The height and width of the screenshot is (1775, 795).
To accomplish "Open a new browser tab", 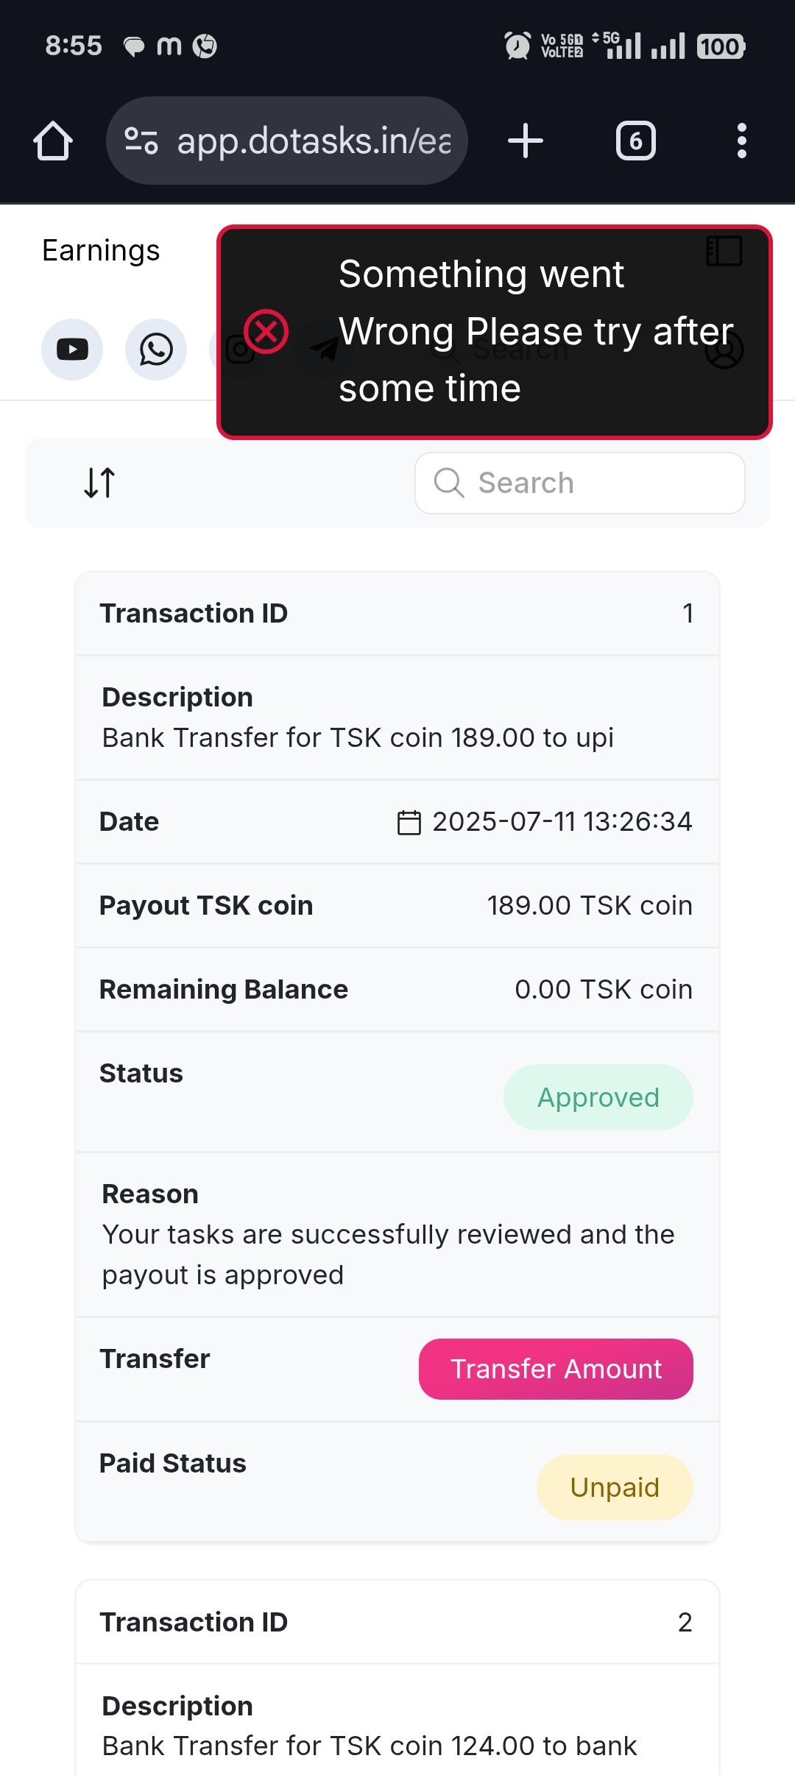I will (526, 141).
